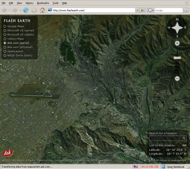
Task: Click the site favicon in the address bar
Action: [x=50, y=10]
